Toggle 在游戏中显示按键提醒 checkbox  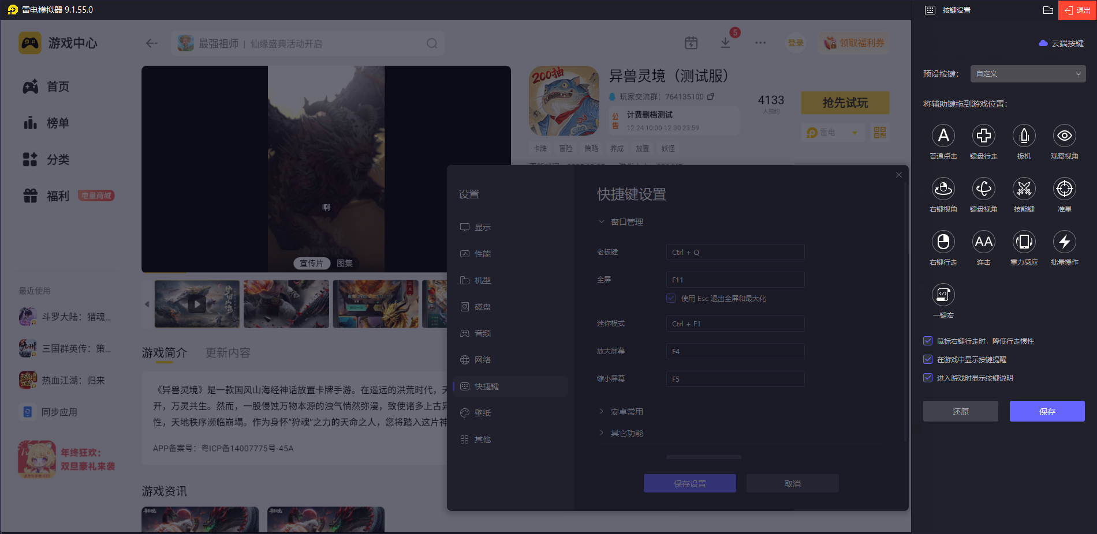point(928,360)
